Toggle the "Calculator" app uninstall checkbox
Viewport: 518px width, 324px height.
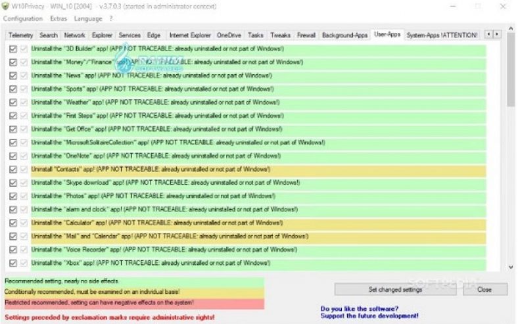point(13,223)
